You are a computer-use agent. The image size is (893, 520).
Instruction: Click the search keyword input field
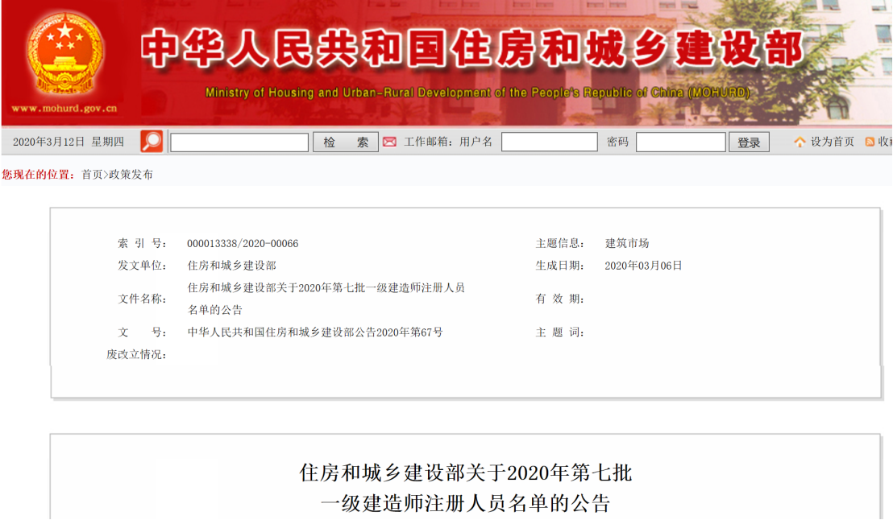239,142
